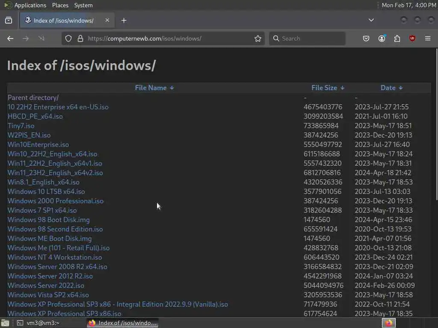Open Win8.1_English_x64.iso link
The width and height of the screenshot is (438, 328).
pyautogui.click(x=44, y=182)
